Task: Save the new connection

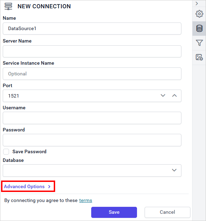Action: 114,212
